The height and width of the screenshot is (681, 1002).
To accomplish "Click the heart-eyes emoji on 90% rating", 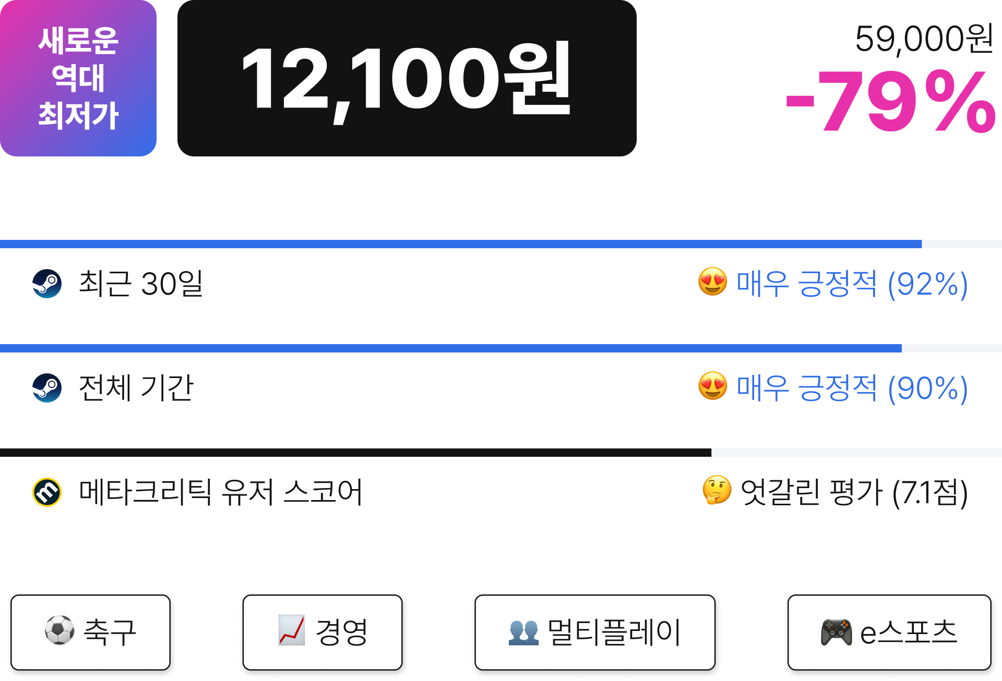I will tap(712, 386).
